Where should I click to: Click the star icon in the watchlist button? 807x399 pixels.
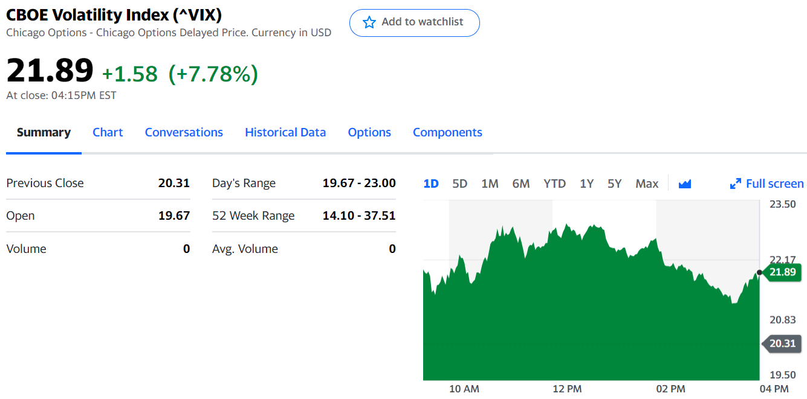tap(369, 22)
